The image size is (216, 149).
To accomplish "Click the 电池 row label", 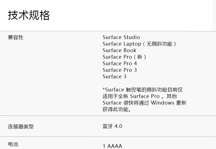I will pyautogui.click(x=13, y=144).
